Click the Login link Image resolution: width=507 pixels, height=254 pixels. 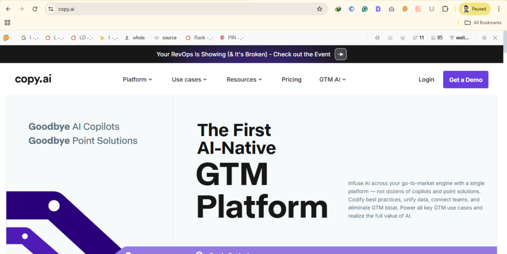pyautogui.click(x=426, y=80)
